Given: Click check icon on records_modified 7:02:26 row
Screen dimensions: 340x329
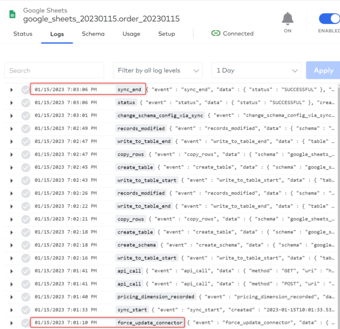Looking at the screenshot, I should pyautogui.click(x=25, y=193).
